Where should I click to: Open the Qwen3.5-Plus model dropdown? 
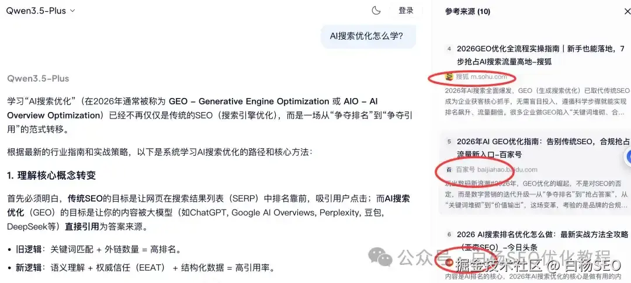click(40, 11)
